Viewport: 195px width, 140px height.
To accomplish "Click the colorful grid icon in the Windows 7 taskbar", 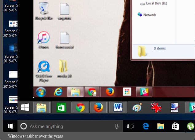I will tap(127, 92).
